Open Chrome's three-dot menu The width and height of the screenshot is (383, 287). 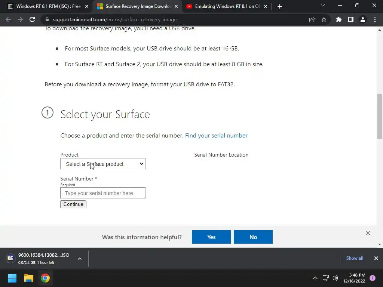(375, 19)
